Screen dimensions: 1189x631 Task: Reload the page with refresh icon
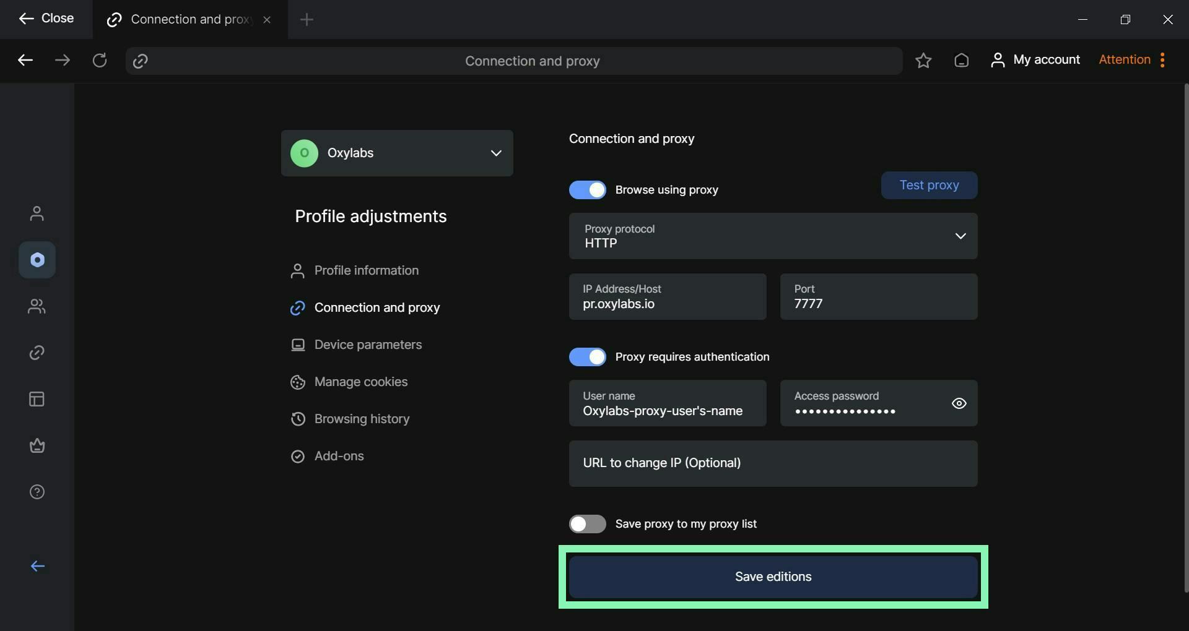(100, 60)
